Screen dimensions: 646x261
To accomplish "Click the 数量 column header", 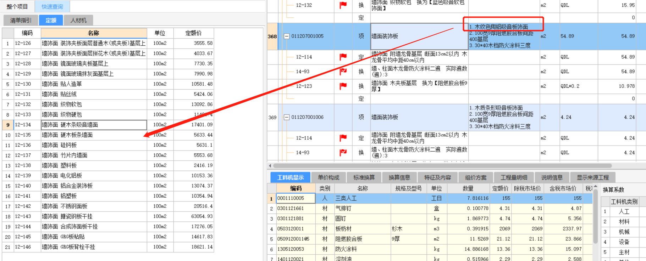I will pos(468,188).
